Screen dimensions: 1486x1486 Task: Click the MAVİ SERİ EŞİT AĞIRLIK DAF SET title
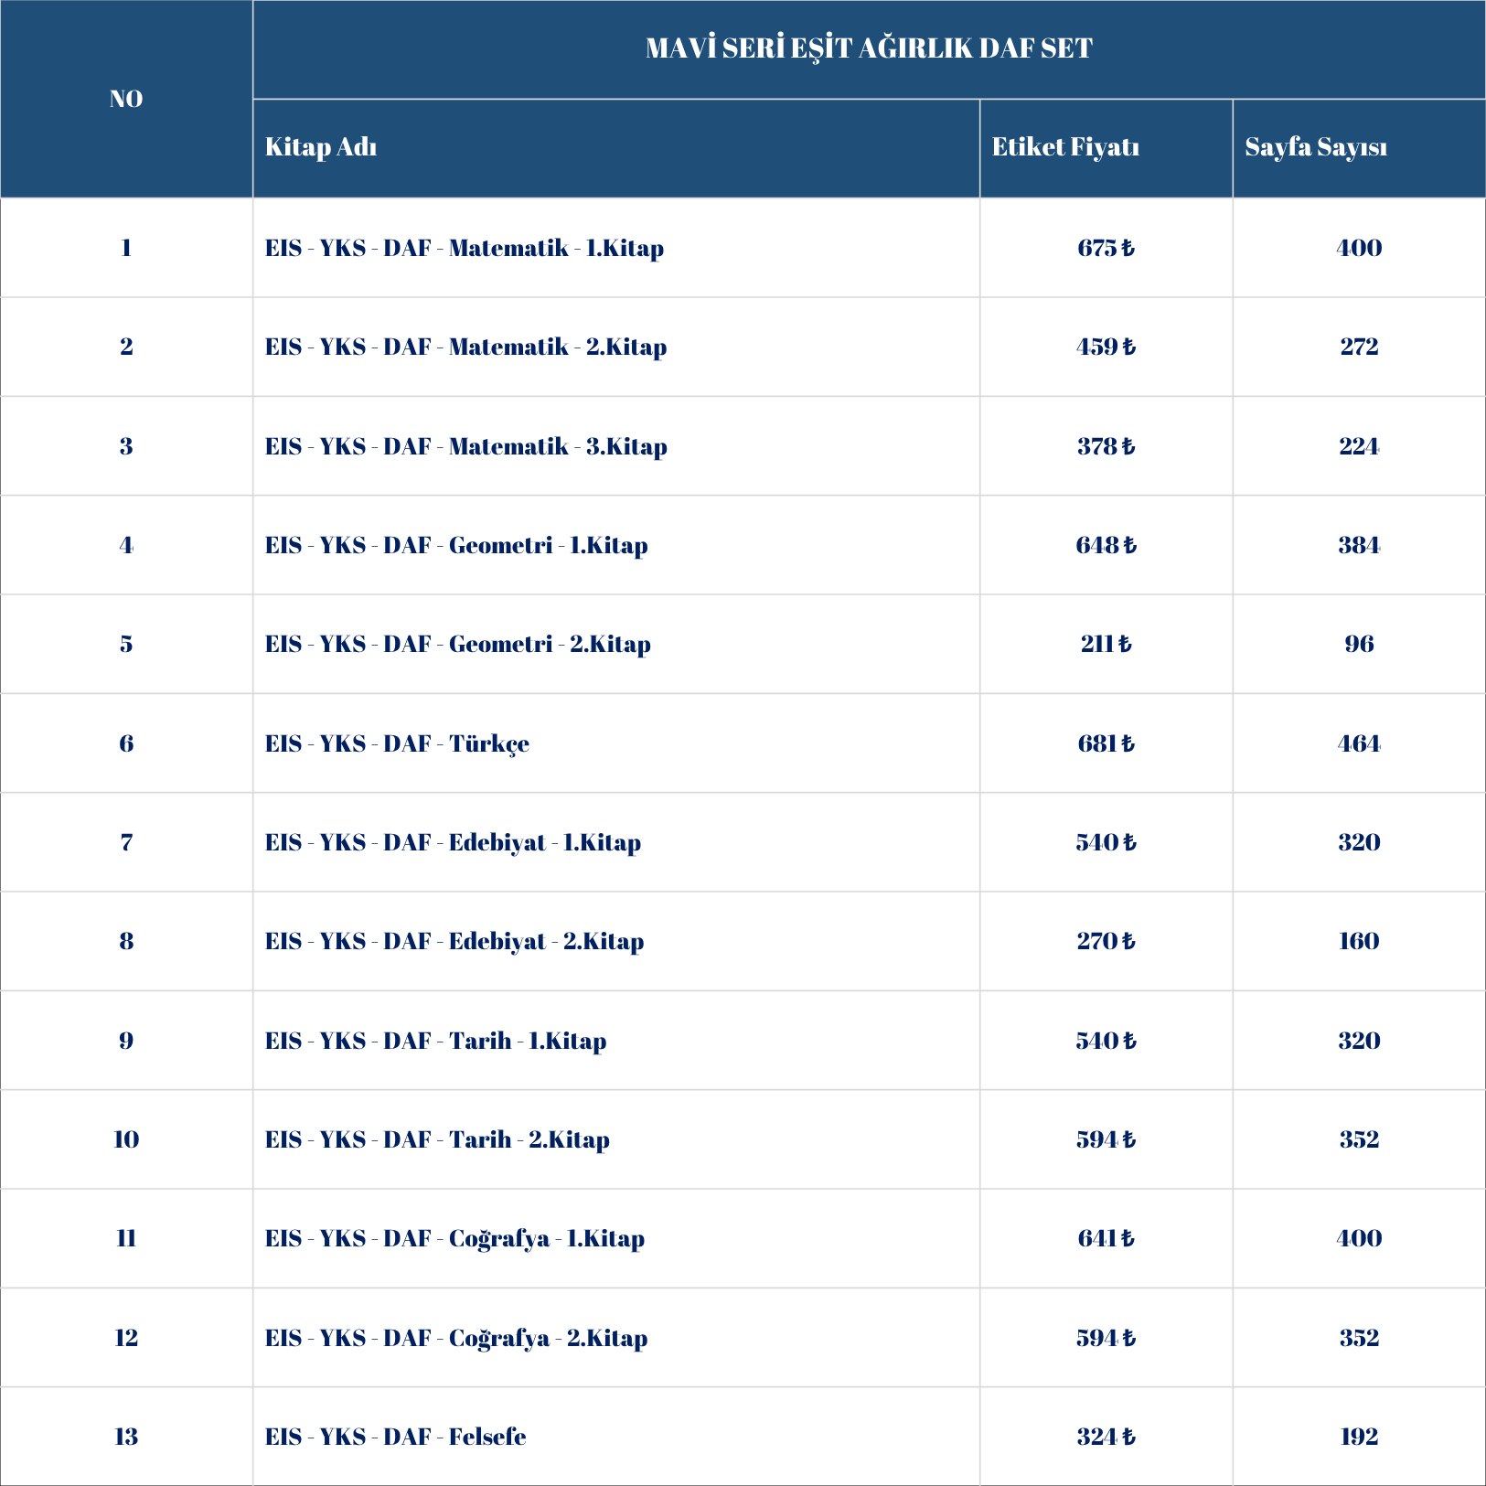tap(869, 48)
